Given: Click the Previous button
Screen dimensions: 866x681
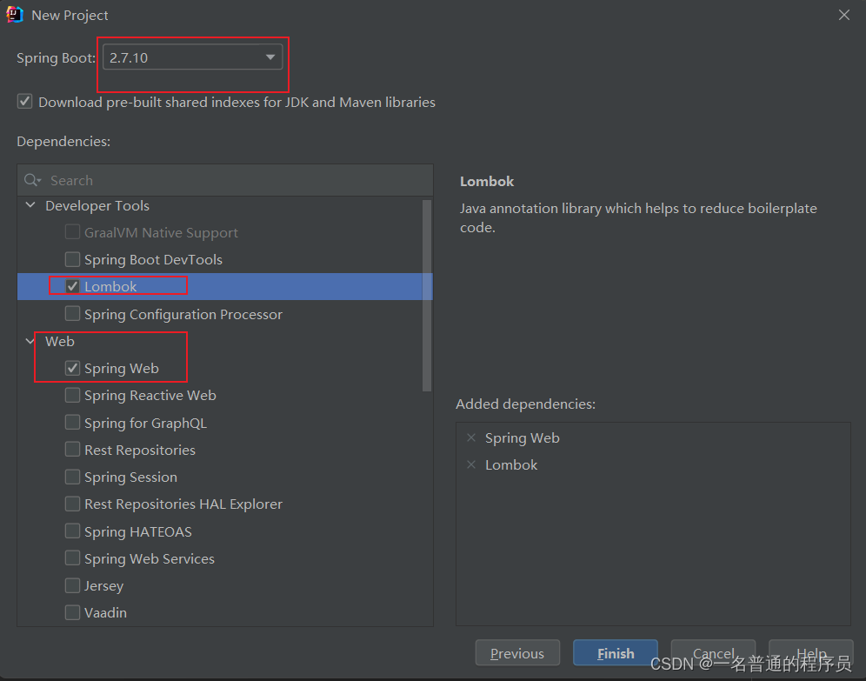Looking at the screenshot, I should [517, 653].
